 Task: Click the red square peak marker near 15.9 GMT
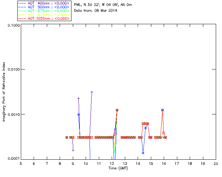tap(163, 110)
